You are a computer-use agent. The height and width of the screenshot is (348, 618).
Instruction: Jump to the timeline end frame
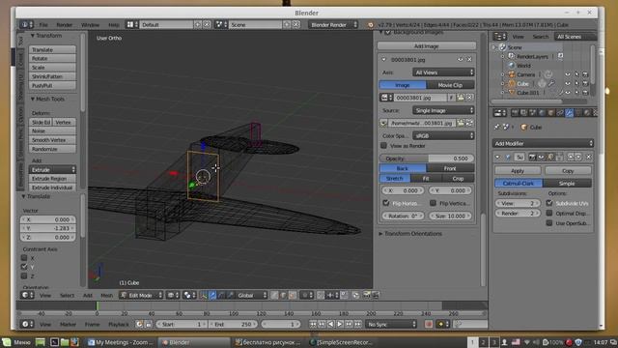pyautogui.click(x=358, y=324)
